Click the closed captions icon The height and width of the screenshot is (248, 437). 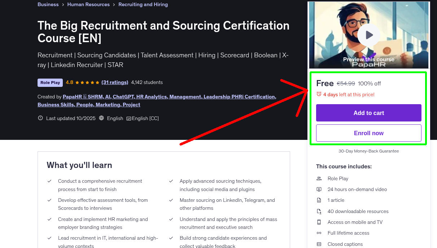(x=319, y=244)
